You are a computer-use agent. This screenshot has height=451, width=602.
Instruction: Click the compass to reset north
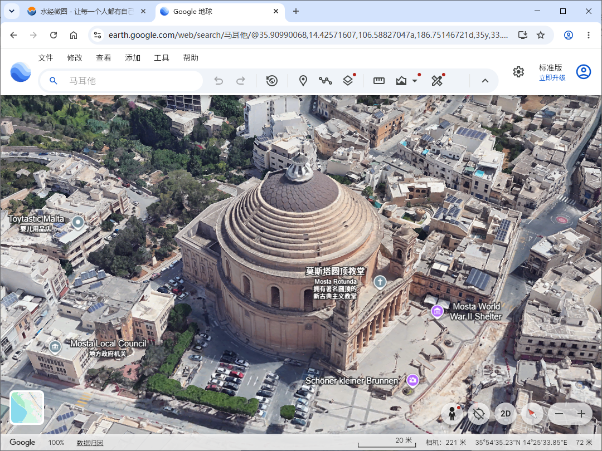[x=532, y=414]
